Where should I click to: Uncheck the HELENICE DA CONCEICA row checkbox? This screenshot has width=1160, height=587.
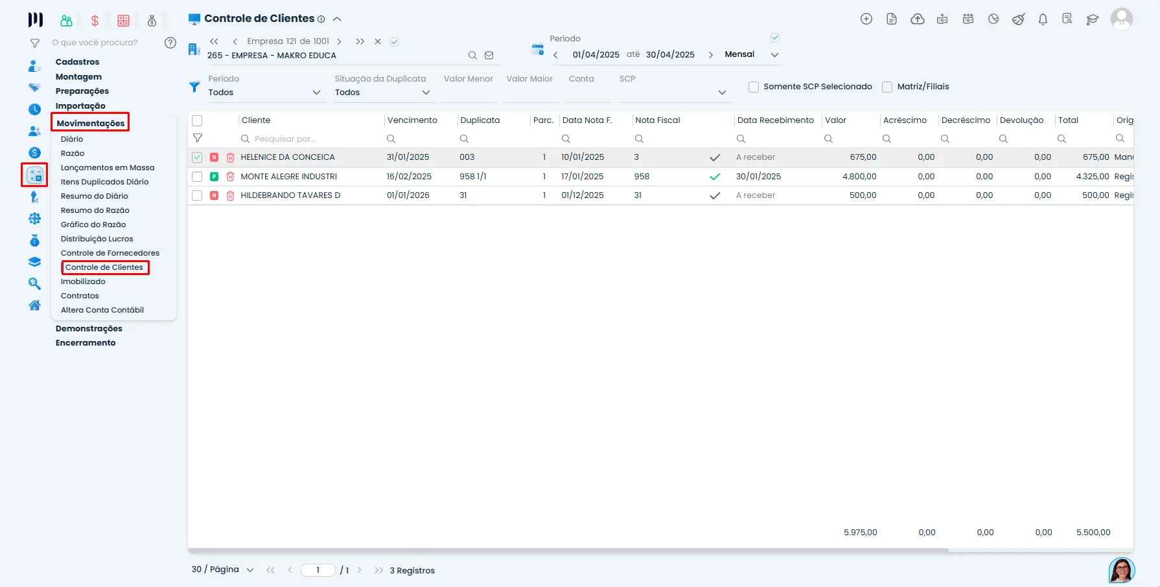point(197,157)
